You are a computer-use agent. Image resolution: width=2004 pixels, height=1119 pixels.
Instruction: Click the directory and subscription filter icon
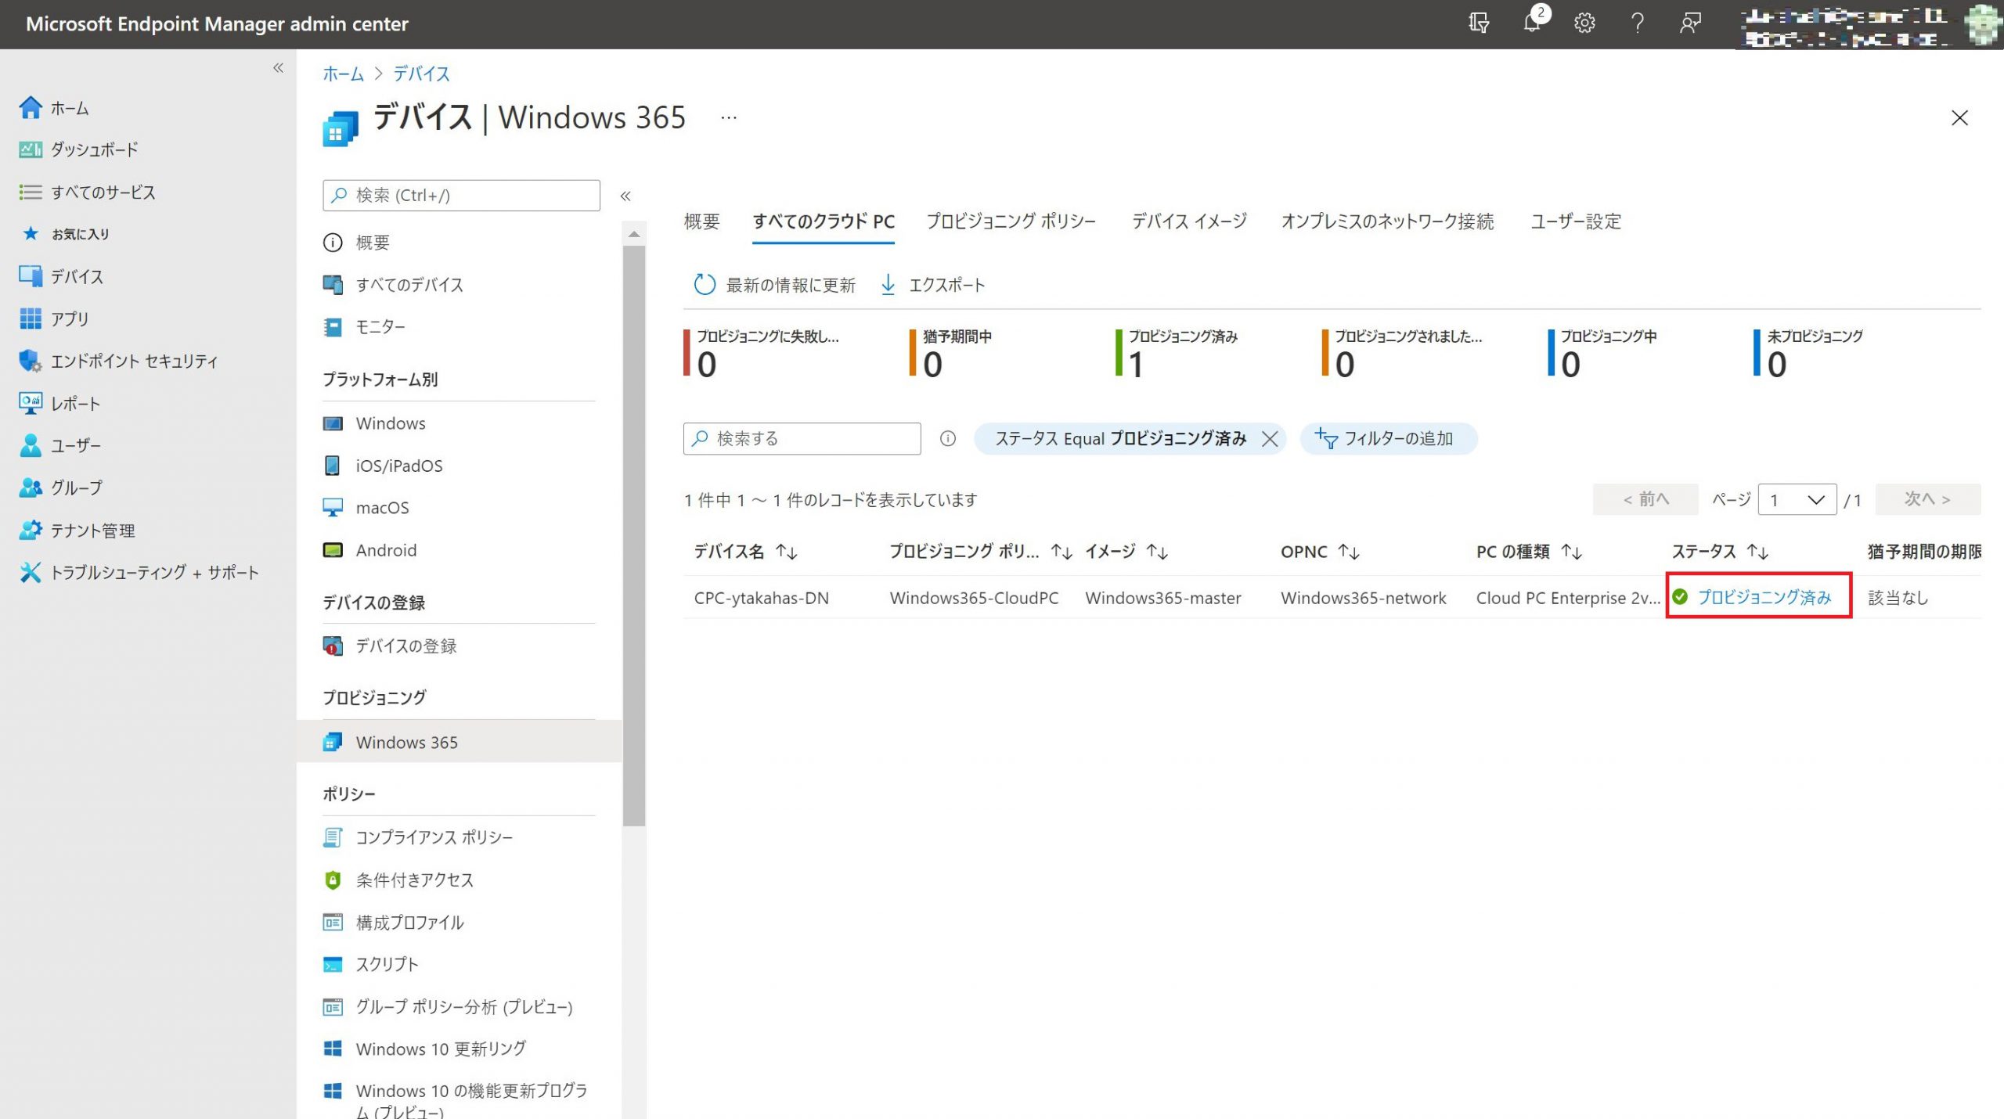[x=1478, y=23]
